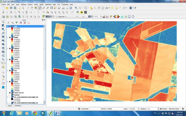Viewport: 186px width, 116px height.
Task: Open the band set dropdown
Action: (67, 17)
